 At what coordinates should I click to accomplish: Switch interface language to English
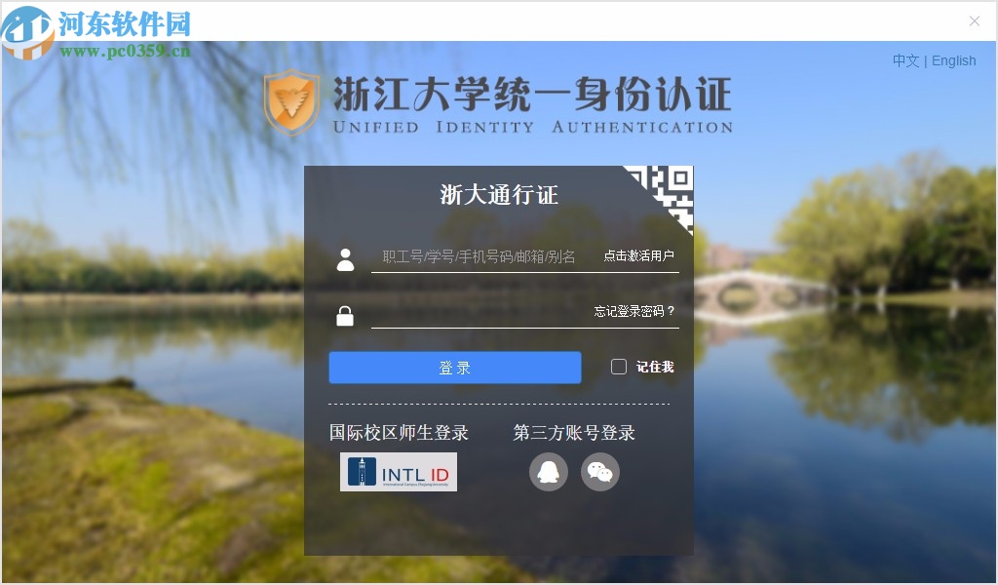(x=953, y=60)
